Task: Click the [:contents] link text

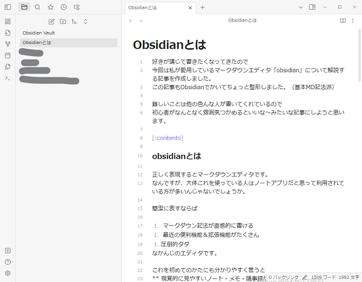Action: click(x=168, y=138)
